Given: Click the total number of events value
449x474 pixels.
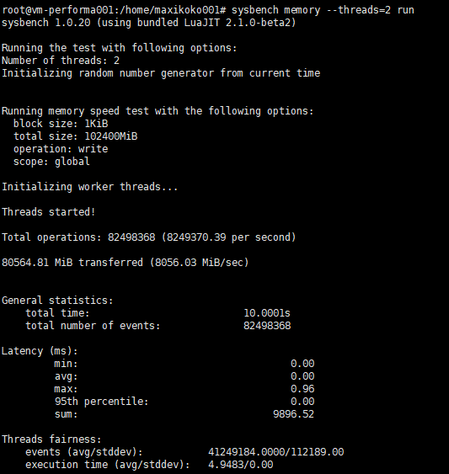Looking at the screenshot, I should click(267, 326).
